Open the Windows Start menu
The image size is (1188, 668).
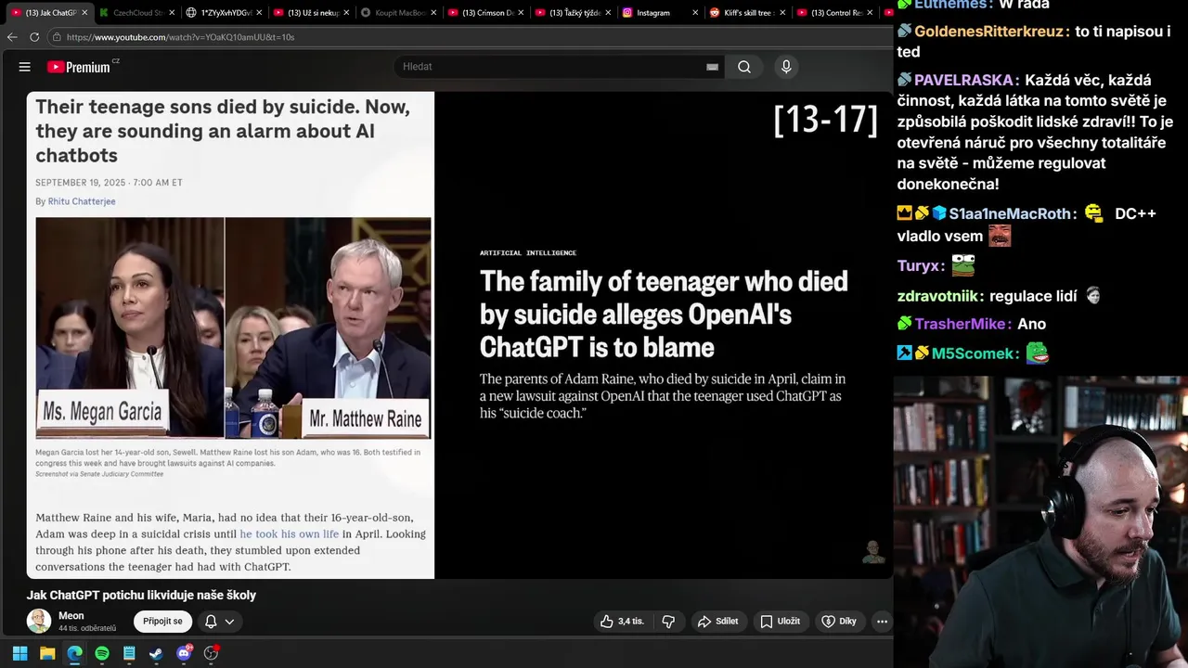20,653
